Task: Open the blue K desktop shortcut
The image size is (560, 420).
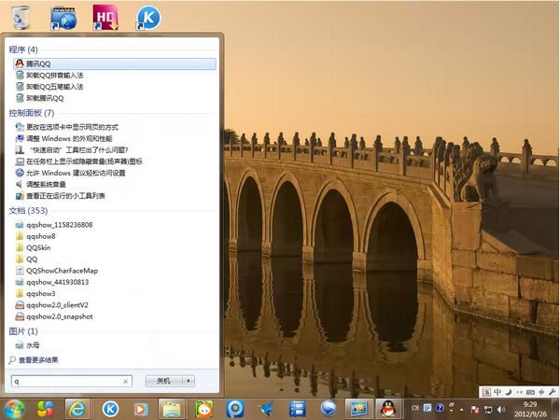Action: pos(147,18)
